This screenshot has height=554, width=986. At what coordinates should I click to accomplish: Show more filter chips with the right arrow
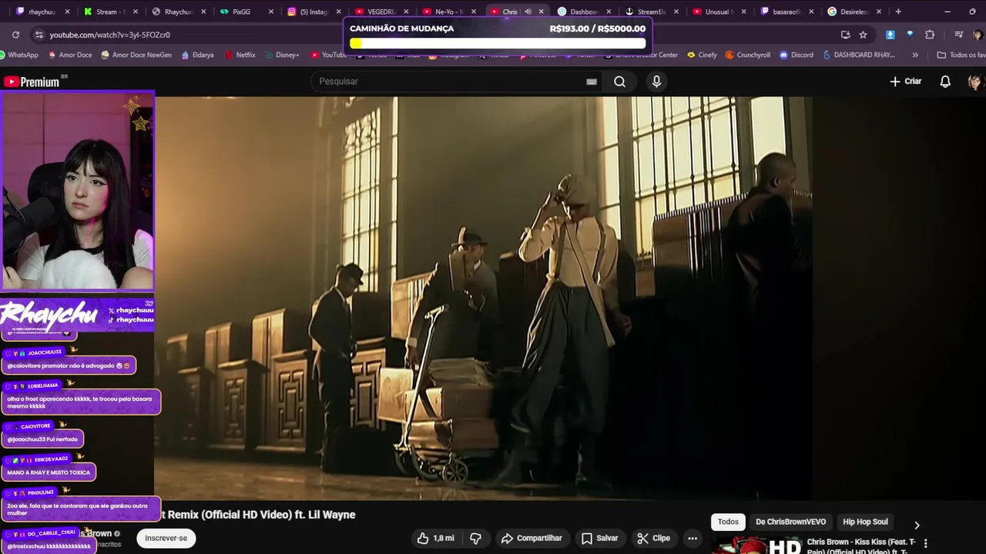(x=917, y=525)
